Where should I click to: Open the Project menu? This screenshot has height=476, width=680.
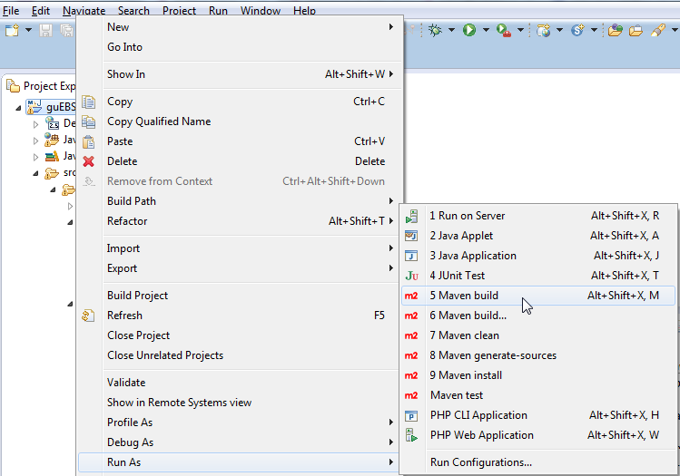tap(179, 10)
